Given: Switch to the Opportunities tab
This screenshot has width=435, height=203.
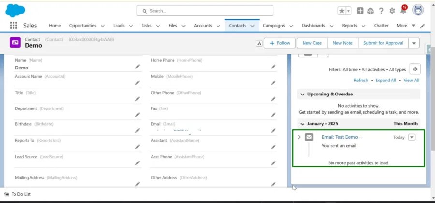Looking at the screenshot, I should click(x=83, y=26).
